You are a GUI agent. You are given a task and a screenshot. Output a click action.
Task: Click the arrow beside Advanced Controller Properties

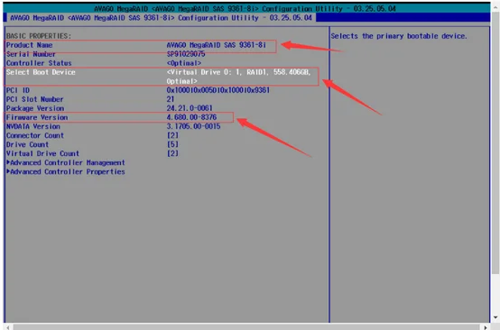point(8,171)
